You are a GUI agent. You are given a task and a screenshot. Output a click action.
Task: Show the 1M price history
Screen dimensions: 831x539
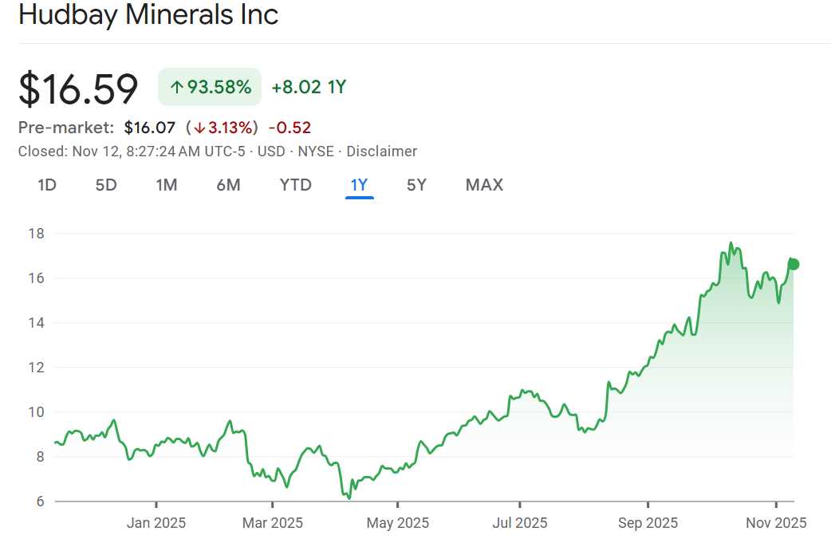point(166,185)
